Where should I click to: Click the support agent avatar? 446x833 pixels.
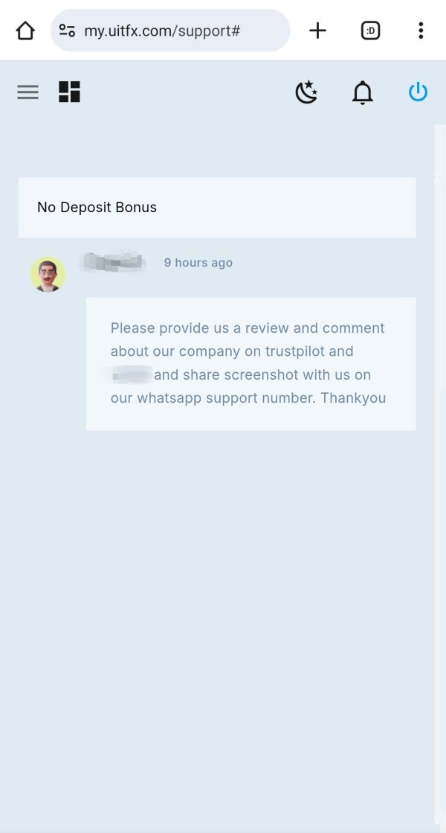point(48,275)
